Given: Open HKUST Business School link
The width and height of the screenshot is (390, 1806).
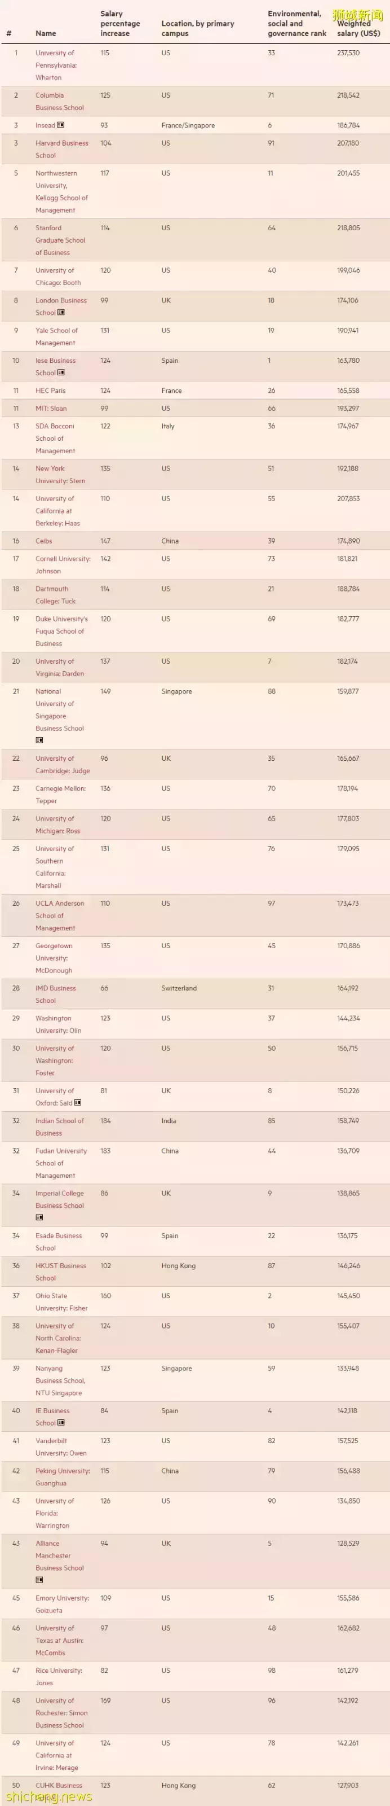Looking at the screenshot, I should [x=61, y=1272].
